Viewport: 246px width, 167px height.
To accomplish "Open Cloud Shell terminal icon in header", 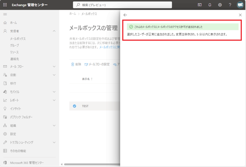I will coord(199,5).
